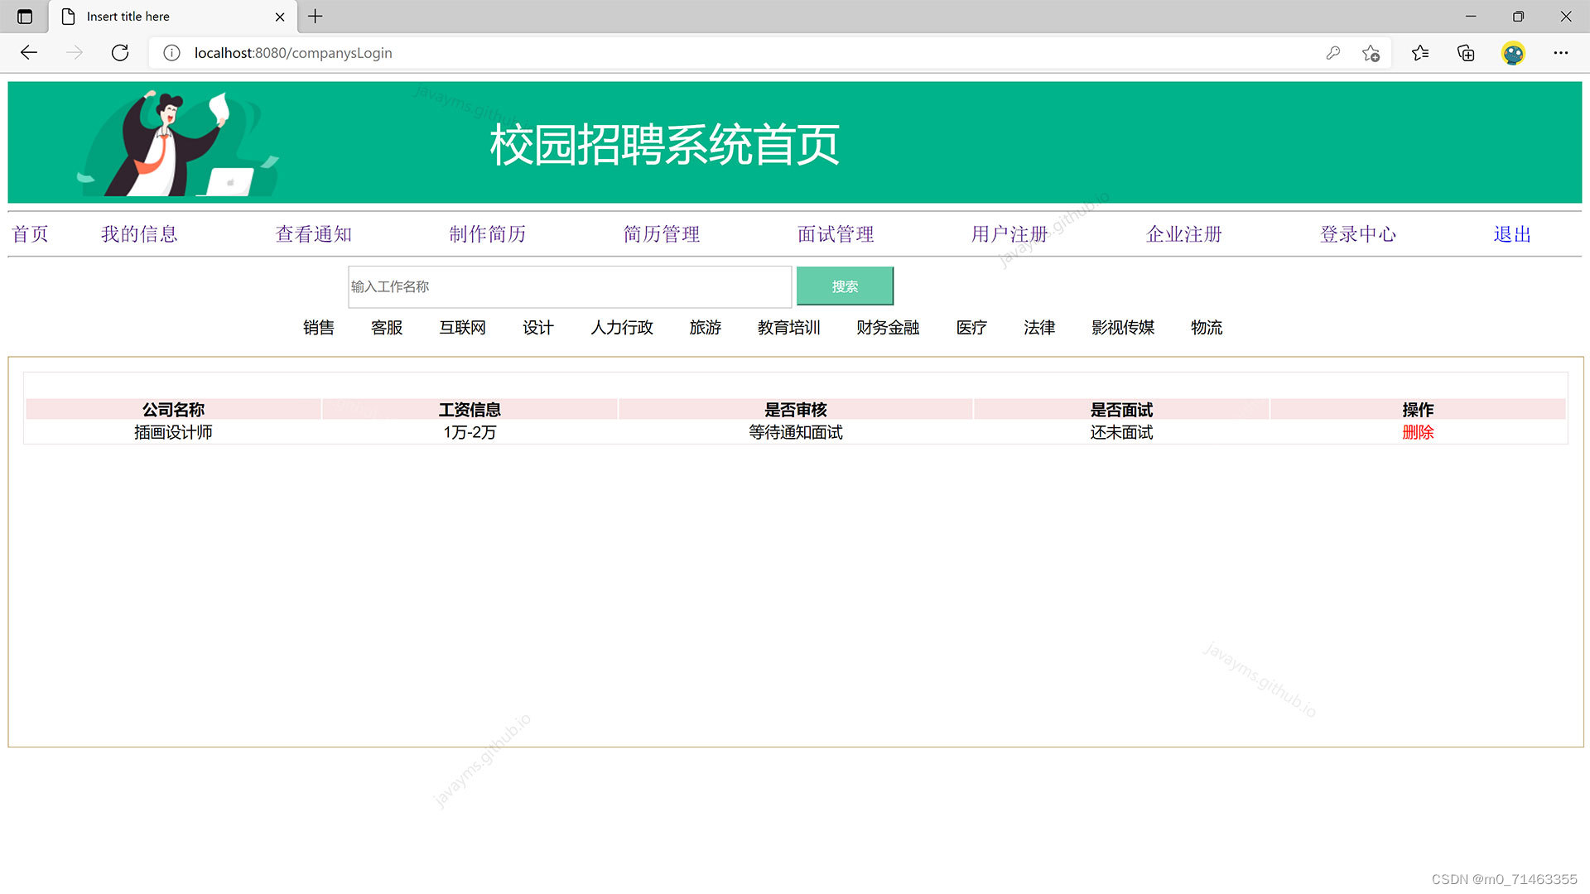
Task: Close the 'Insert title here' tab
Action: click(280, 17)
